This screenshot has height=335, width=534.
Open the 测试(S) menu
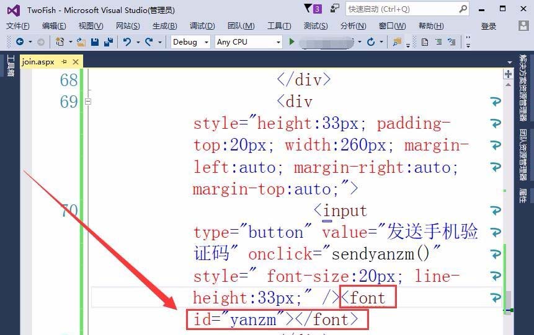click(x=315, y=26)
